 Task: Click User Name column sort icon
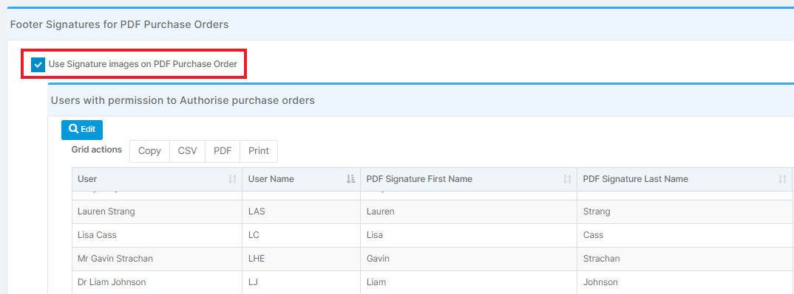click(350, 179)
